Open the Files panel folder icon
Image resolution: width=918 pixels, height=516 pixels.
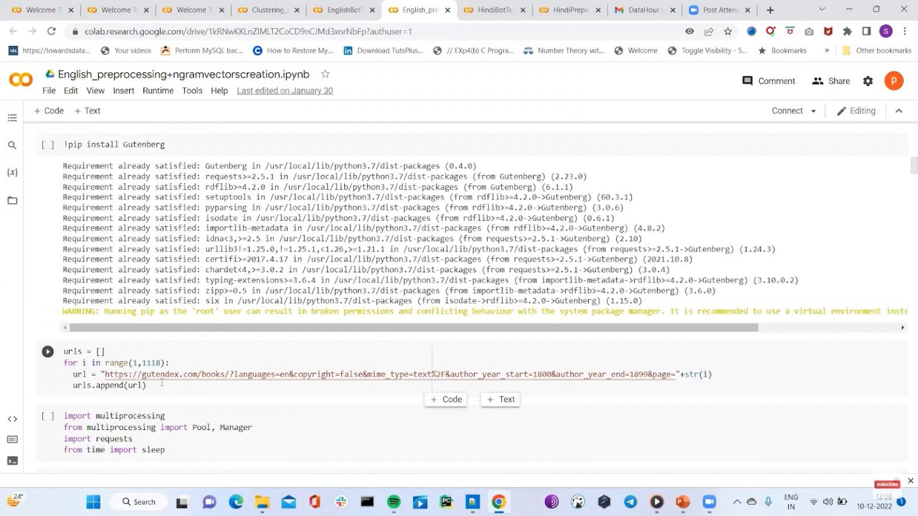point(12,200)
